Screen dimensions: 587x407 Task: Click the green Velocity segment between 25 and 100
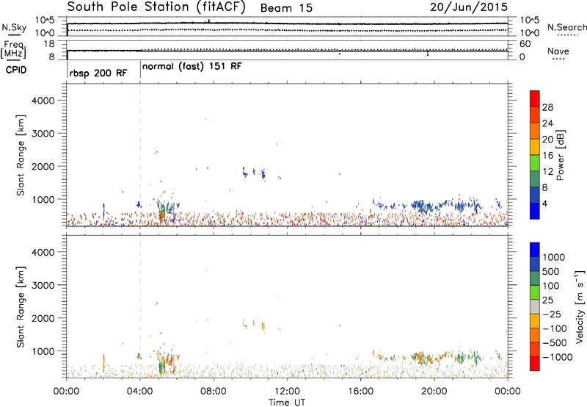(x=535, y=292)
